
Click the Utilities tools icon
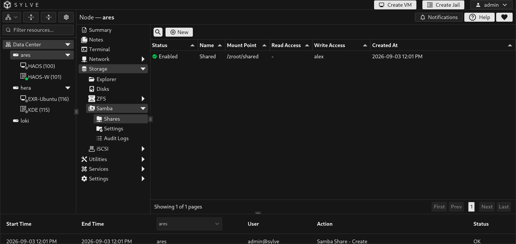84,159
